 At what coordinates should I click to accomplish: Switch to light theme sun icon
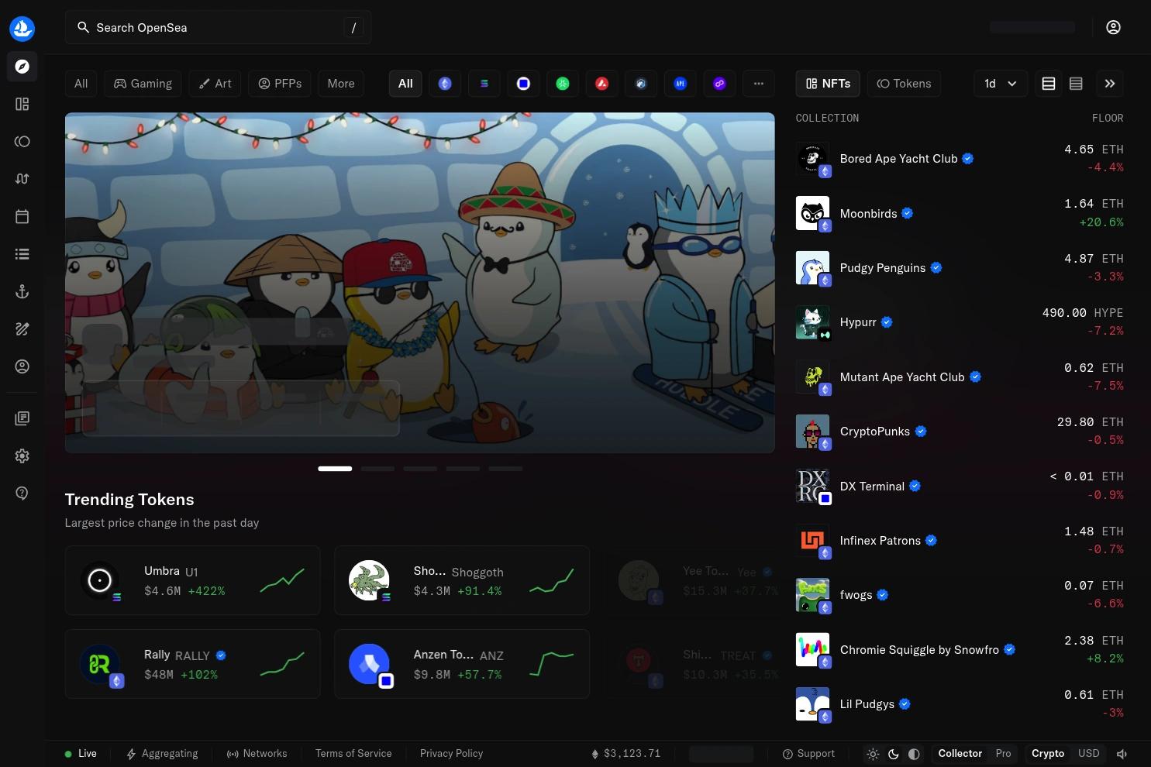[873, 754]
